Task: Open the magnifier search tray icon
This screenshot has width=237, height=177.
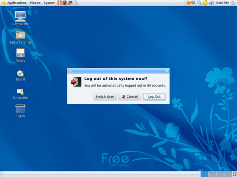Action: coord(200,3)
